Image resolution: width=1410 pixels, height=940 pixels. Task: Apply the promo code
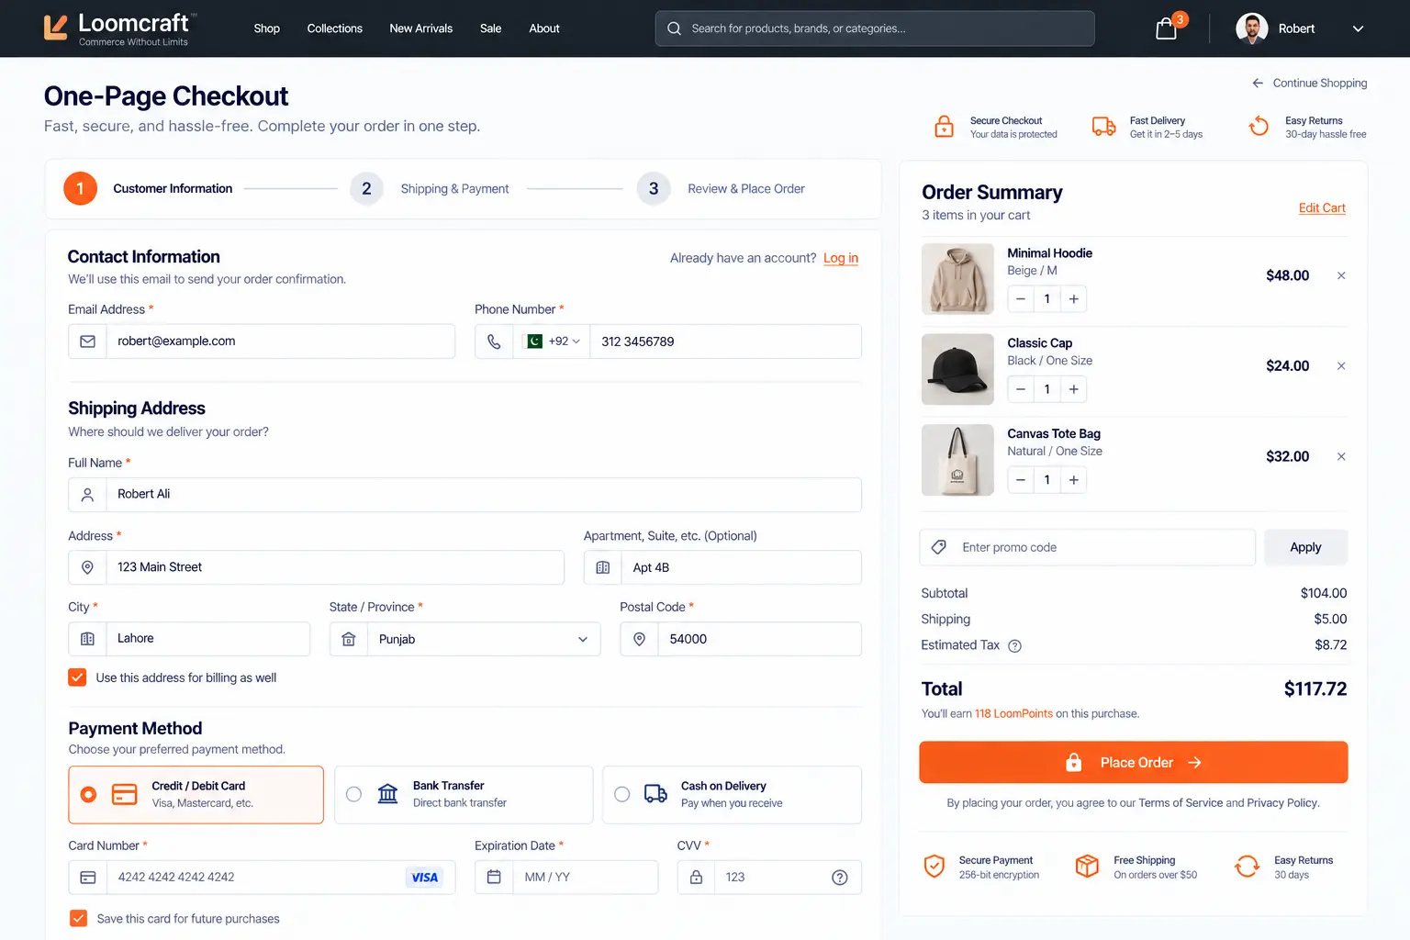point(1305,547)
